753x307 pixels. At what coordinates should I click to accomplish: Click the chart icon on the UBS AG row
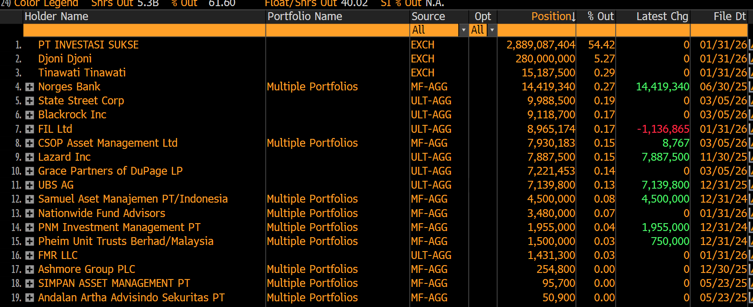[750, 185]
